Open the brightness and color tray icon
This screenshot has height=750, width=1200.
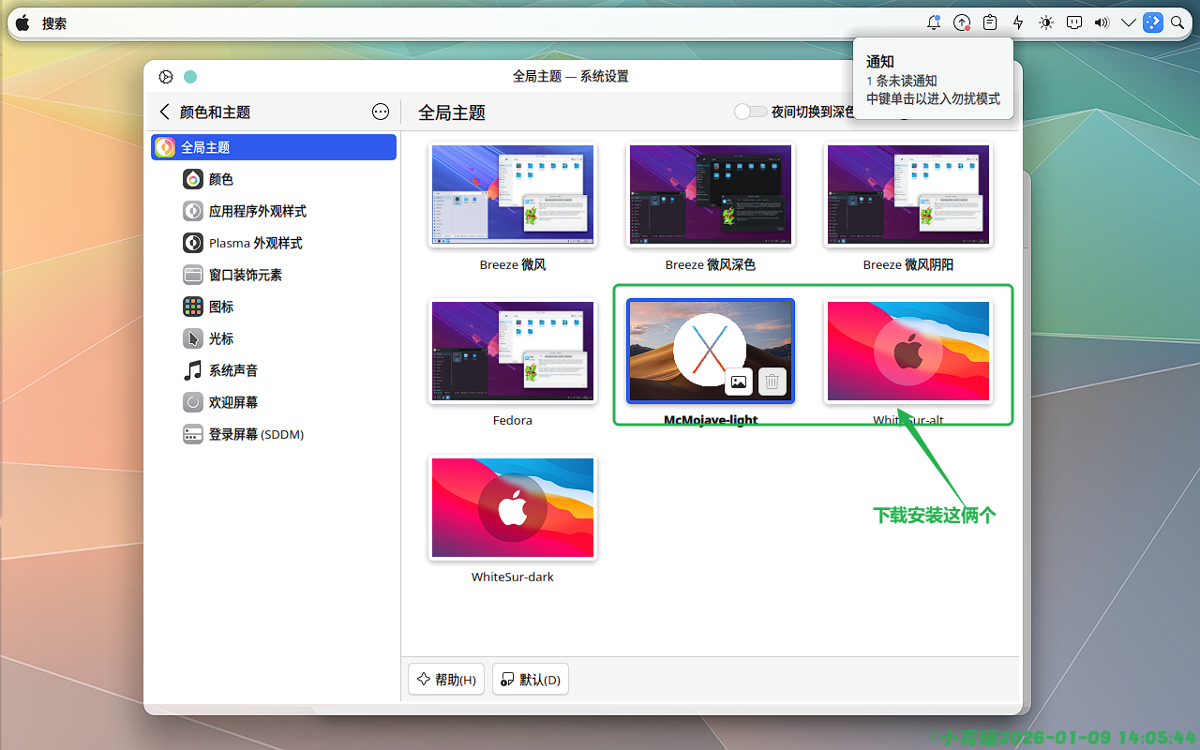point(1046,23)
